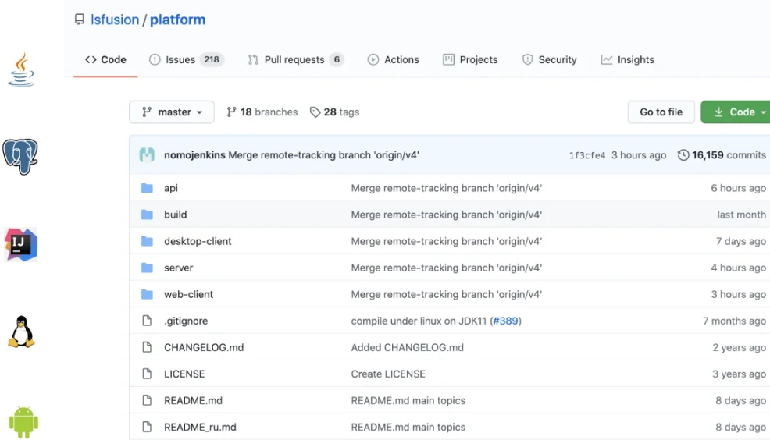Click the PostgreSQL elephant icon

(x=20, y=157)
